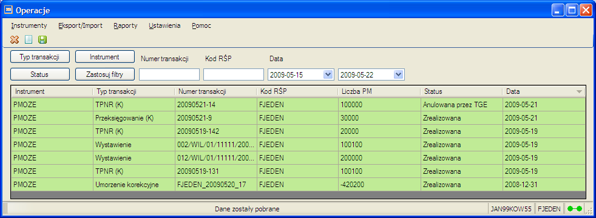The image size is (596, 218).
Task: Select the cell 20090521-14
Action: tap(216, 105)
